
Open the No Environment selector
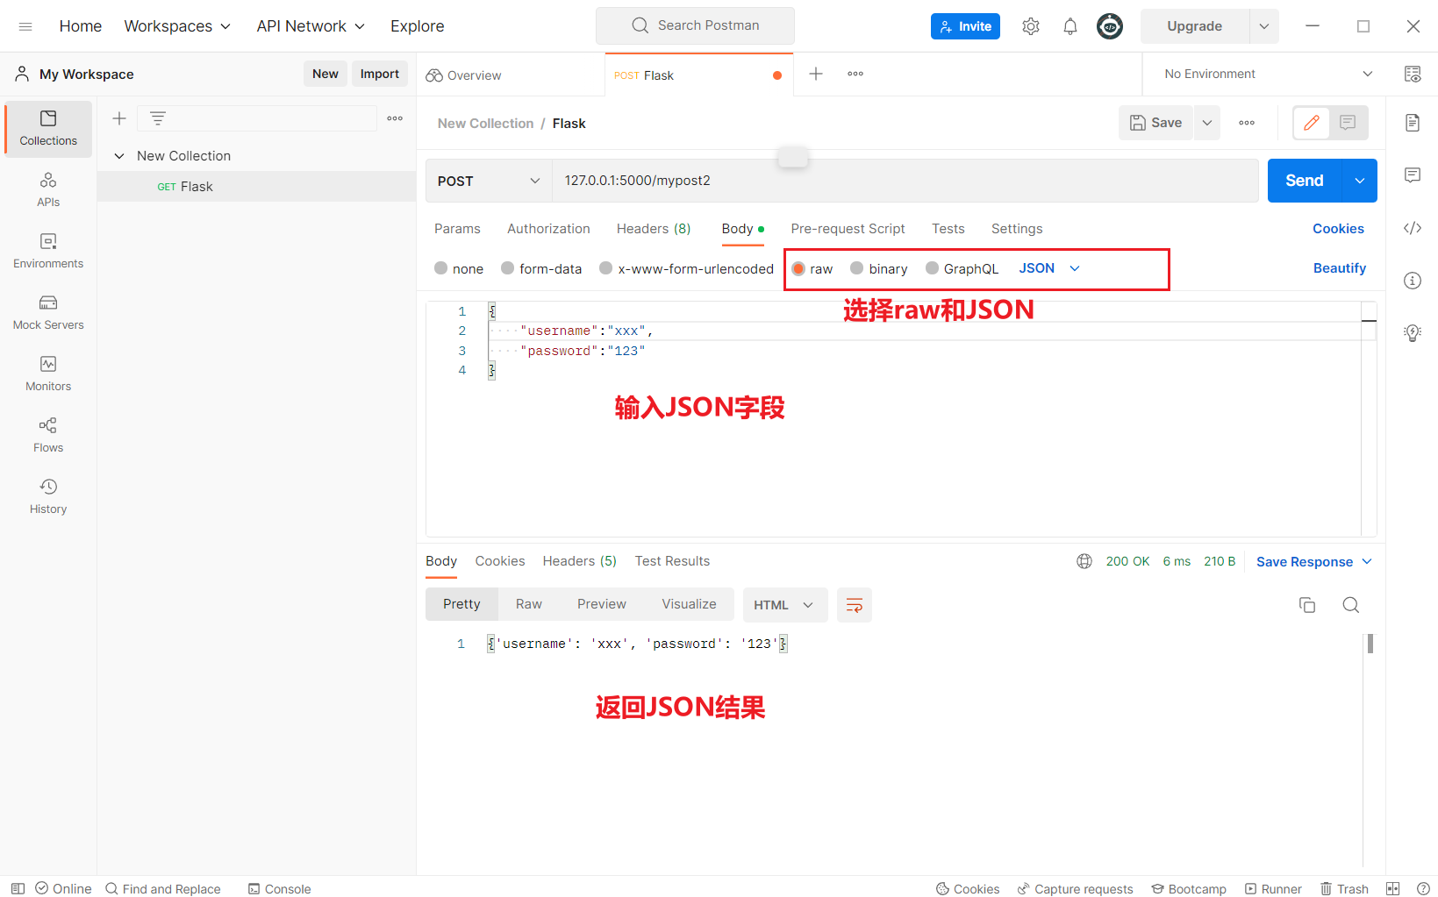[x=1268, y=74]
